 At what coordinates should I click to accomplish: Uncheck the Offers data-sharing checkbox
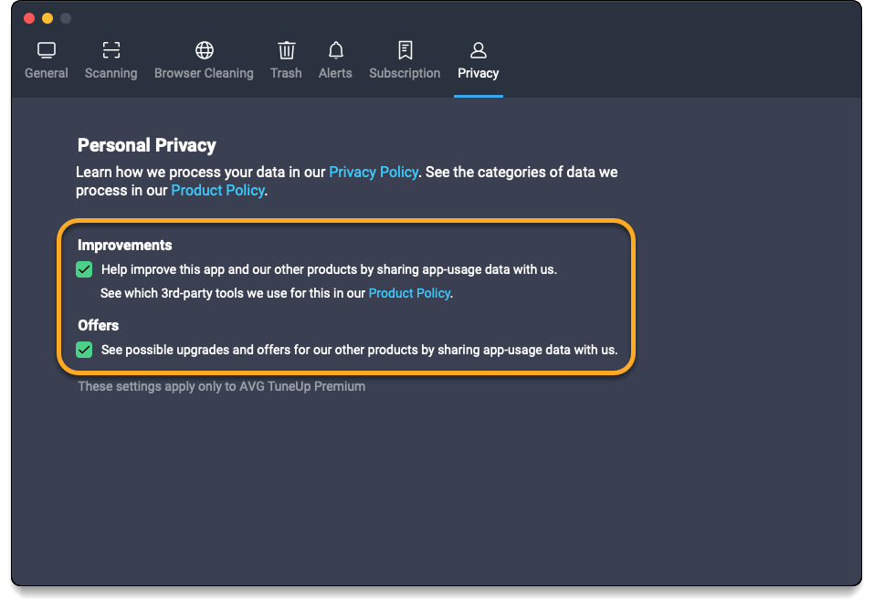(x=84, y=350)
